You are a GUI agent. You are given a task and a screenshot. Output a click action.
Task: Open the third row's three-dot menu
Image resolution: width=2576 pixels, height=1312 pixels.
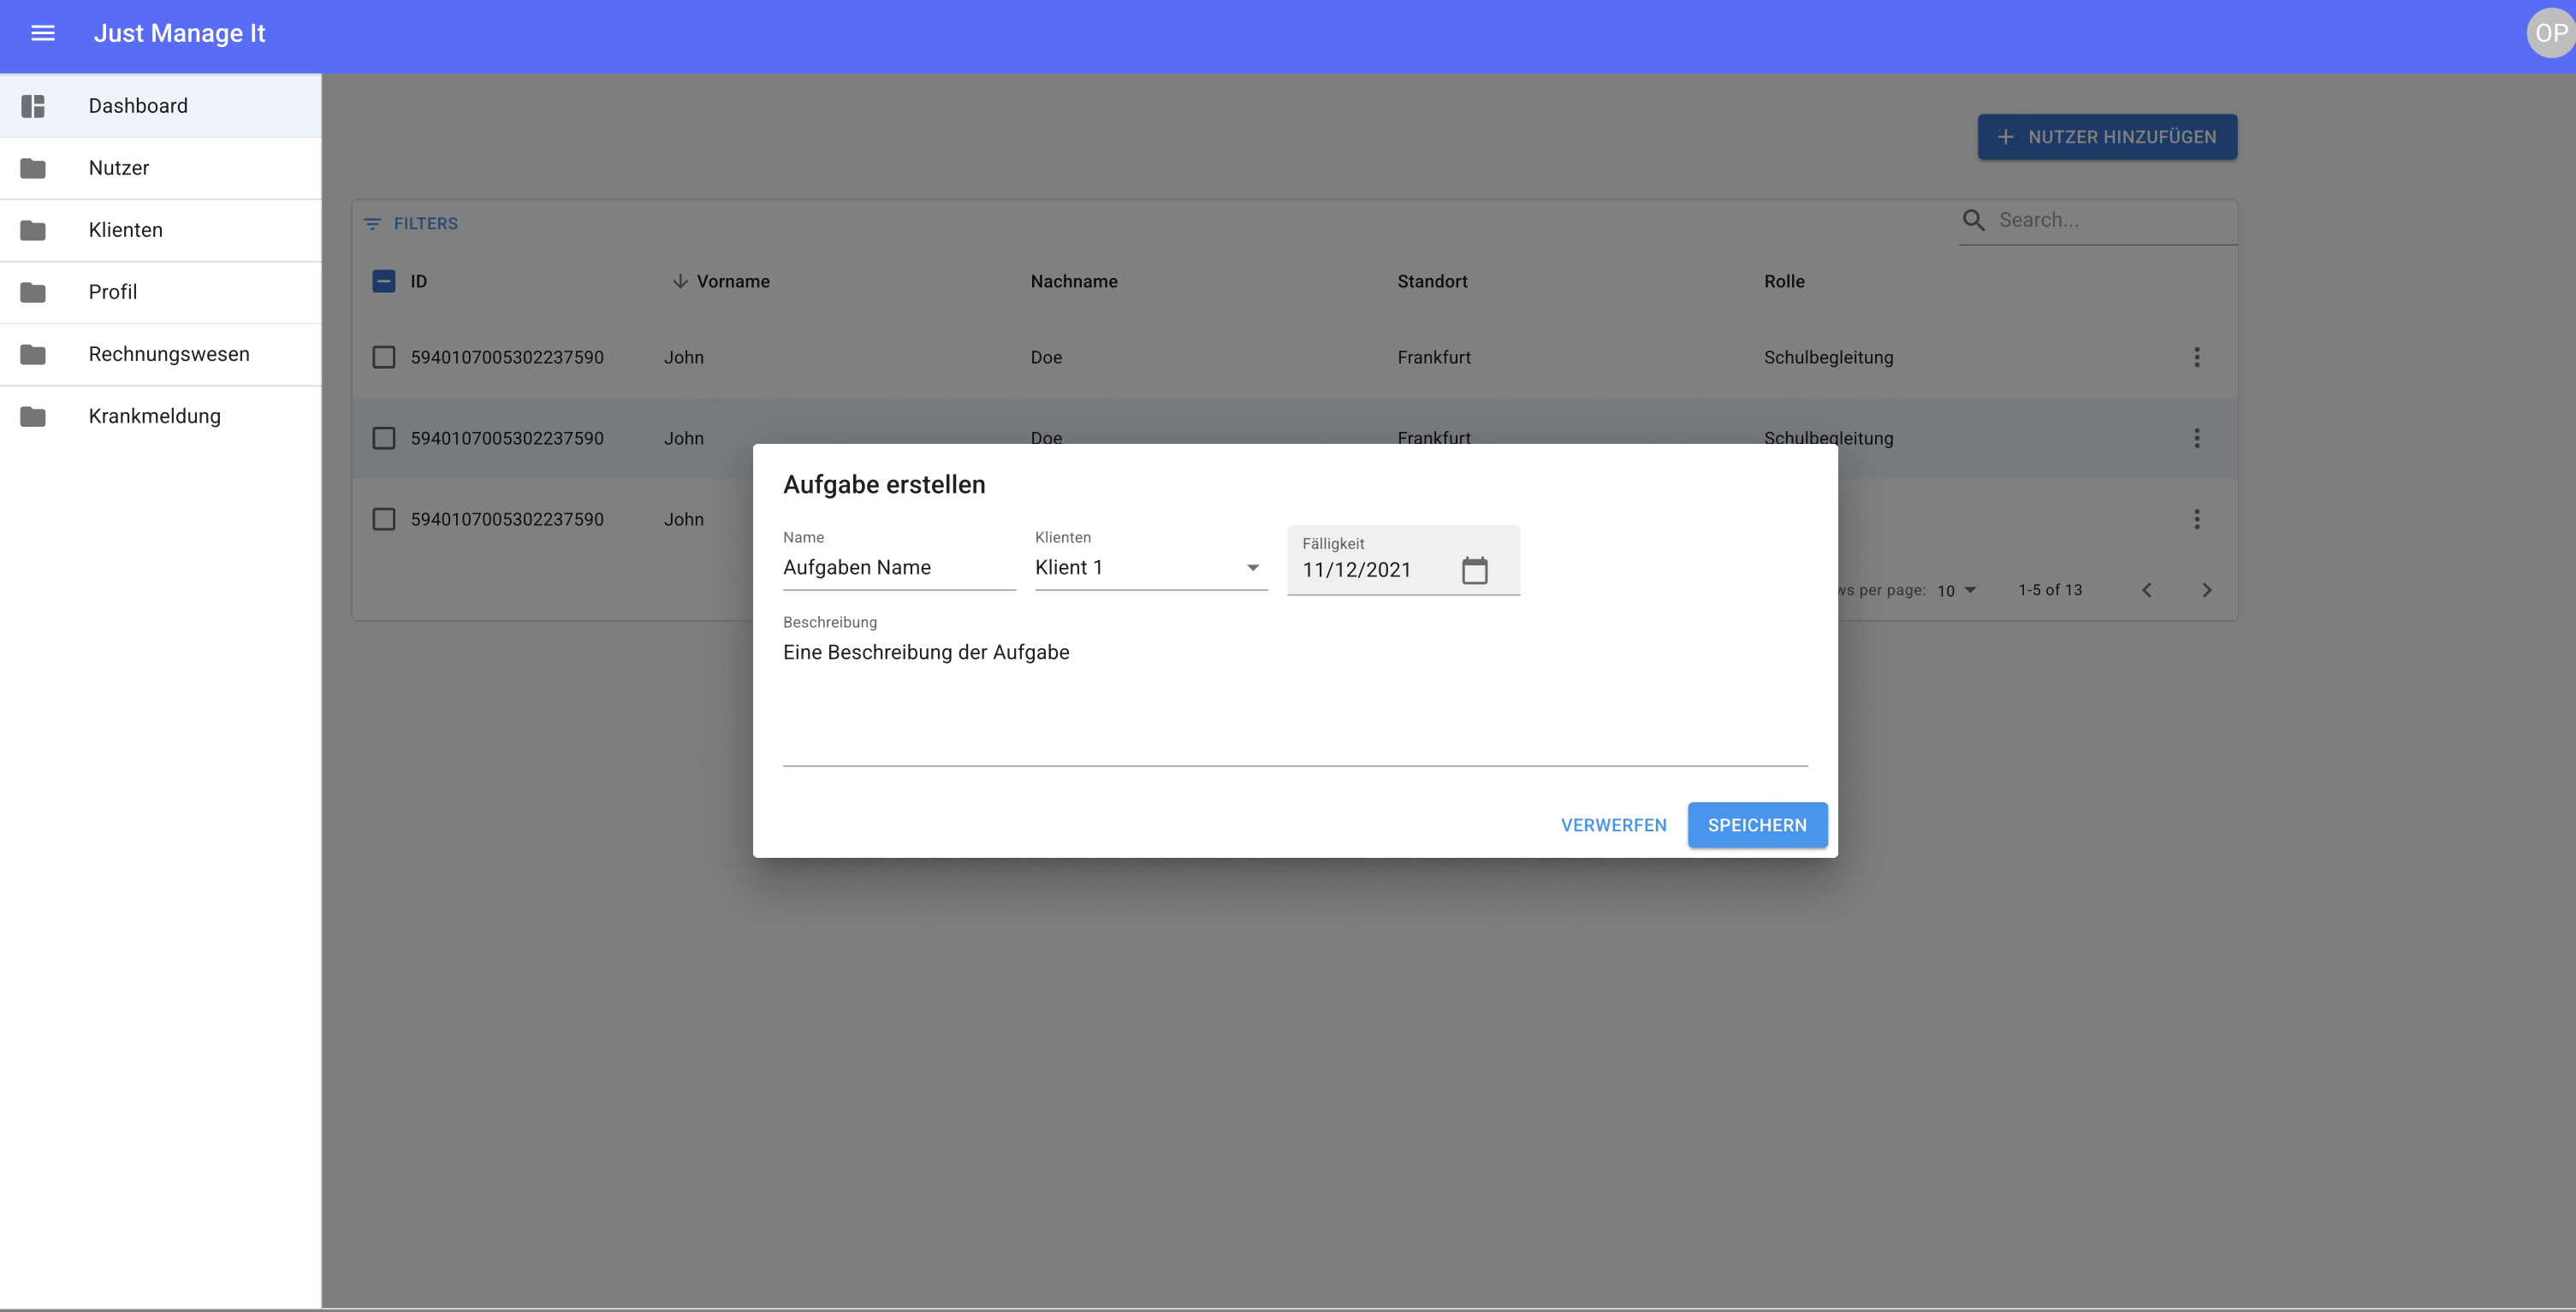point(2196,520)
